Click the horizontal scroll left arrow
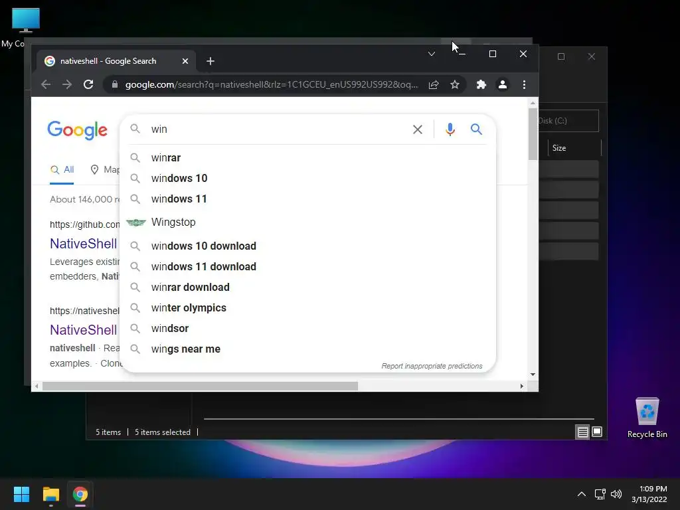The height and width of the screenshot is (510, 680). click(x=37, y=386)
